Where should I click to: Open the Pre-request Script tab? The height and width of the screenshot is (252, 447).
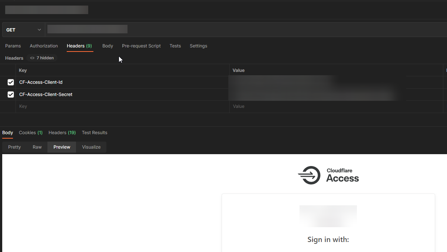141,46
